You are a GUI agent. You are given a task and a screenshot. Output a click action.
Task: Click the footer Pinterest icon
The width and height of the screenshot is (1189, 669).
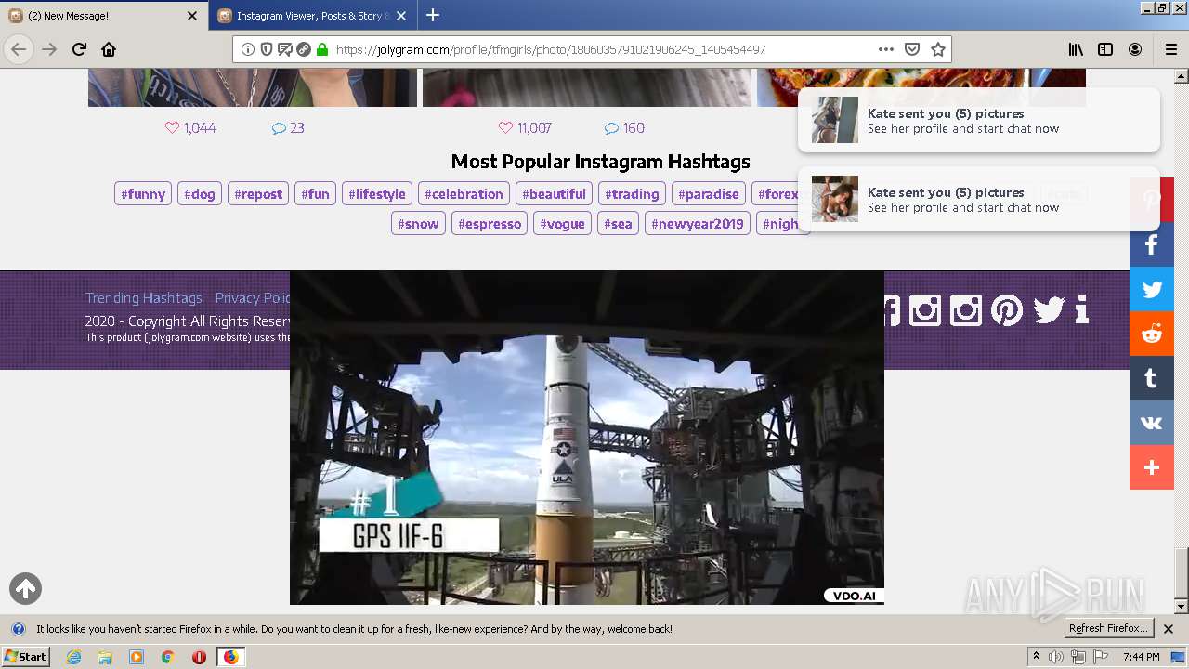1007,309
